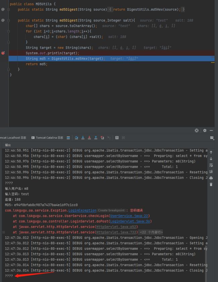
Task: Toggle the breakpoint on the System.out.println line
Action: pyautogui.click(x=3, y=53)
